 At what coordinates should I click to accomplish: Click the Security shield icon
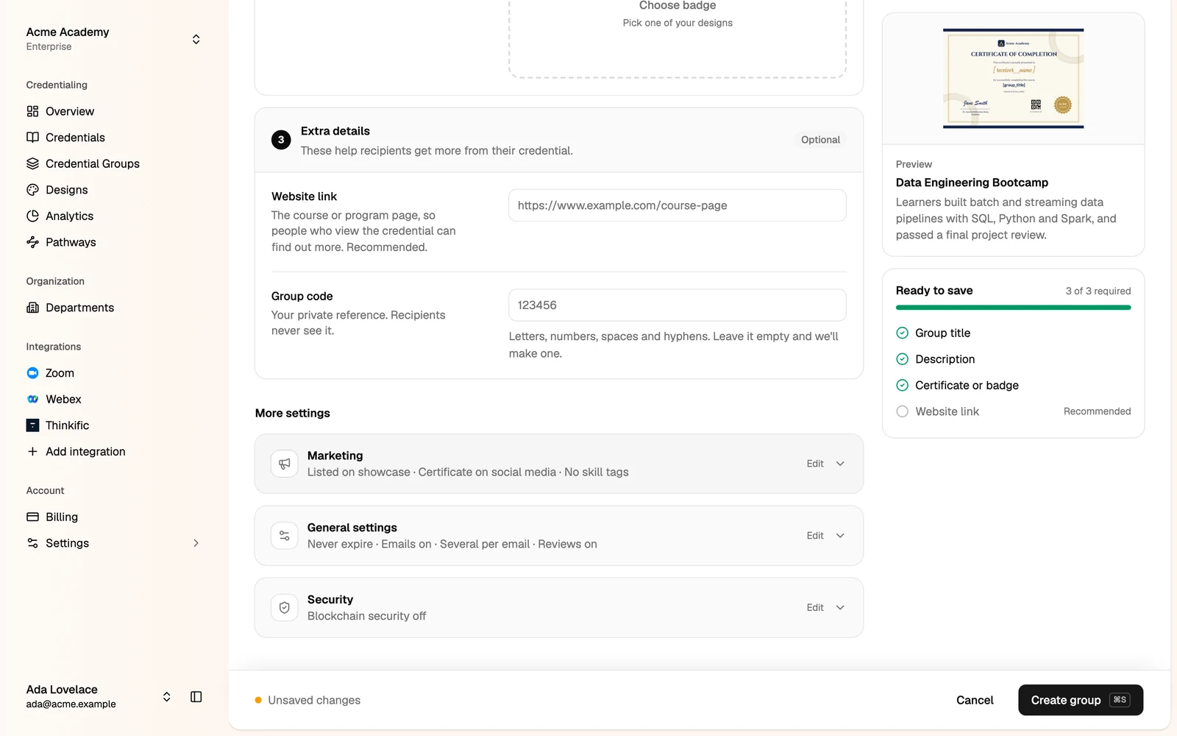pyautogui.click(x=285, y=608)
